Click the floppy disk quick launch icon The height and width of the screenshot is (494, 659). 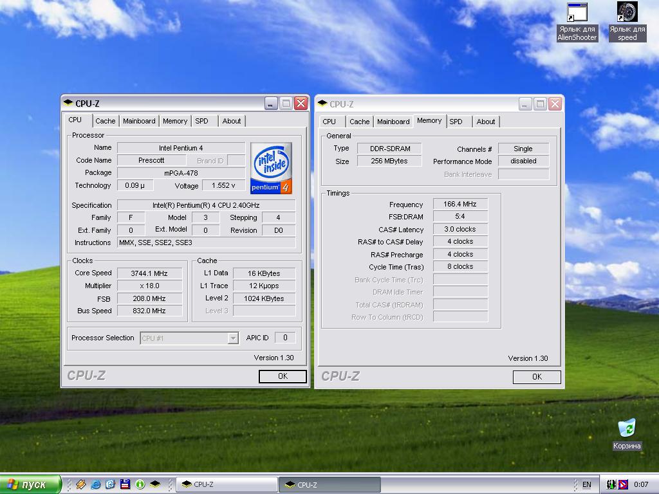click(x=125, y=484)
